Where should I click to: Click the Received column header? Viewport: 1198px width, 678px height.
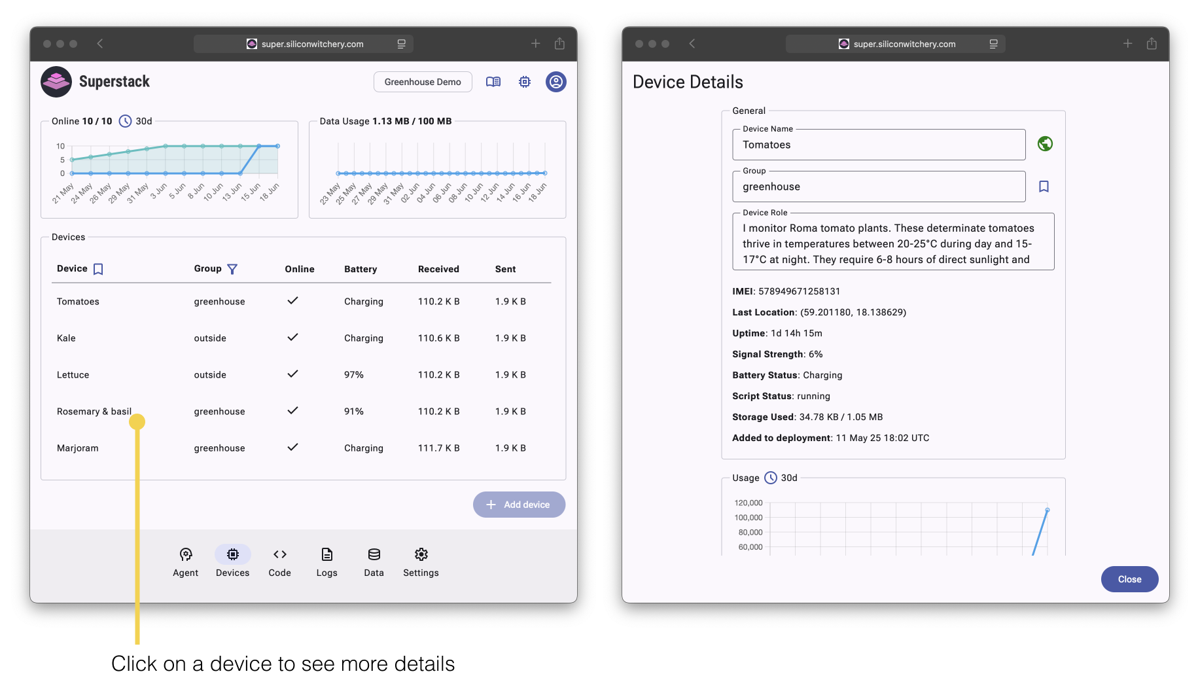tap(438, 269)
